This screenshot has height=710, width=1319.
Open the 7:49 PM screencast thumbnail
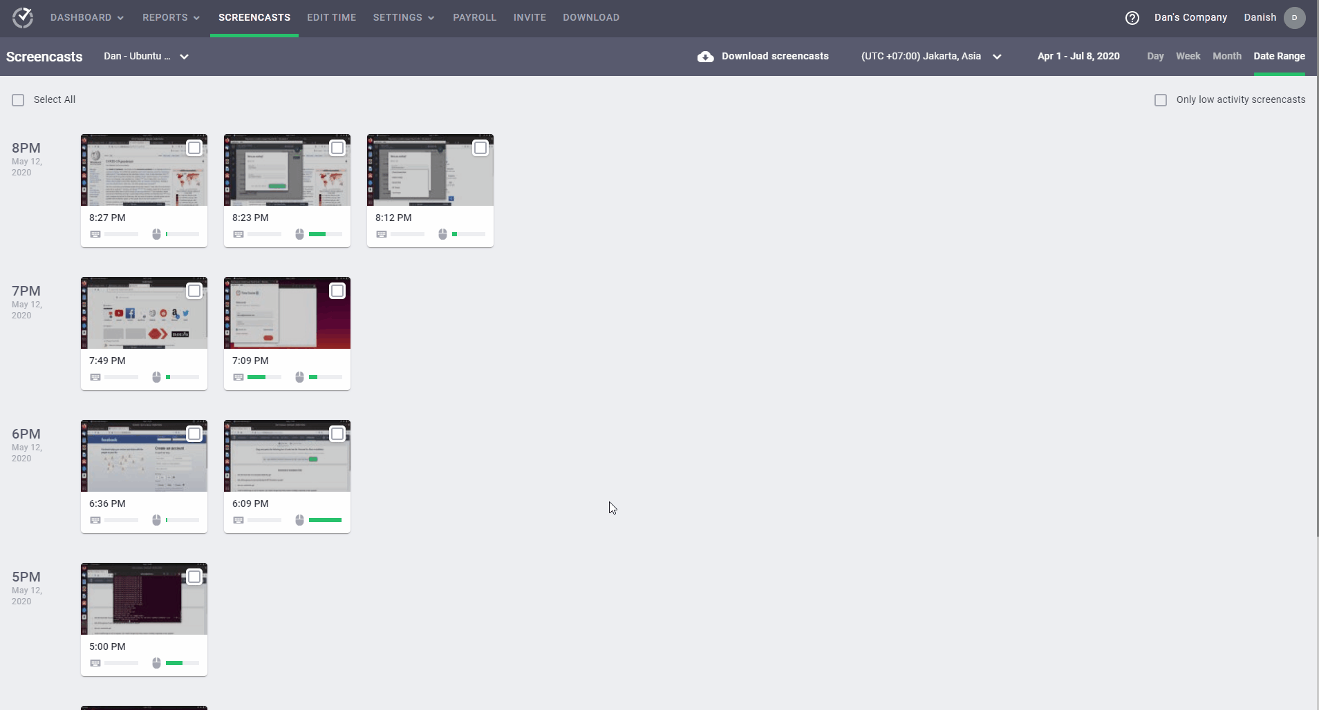coord(143,312)
